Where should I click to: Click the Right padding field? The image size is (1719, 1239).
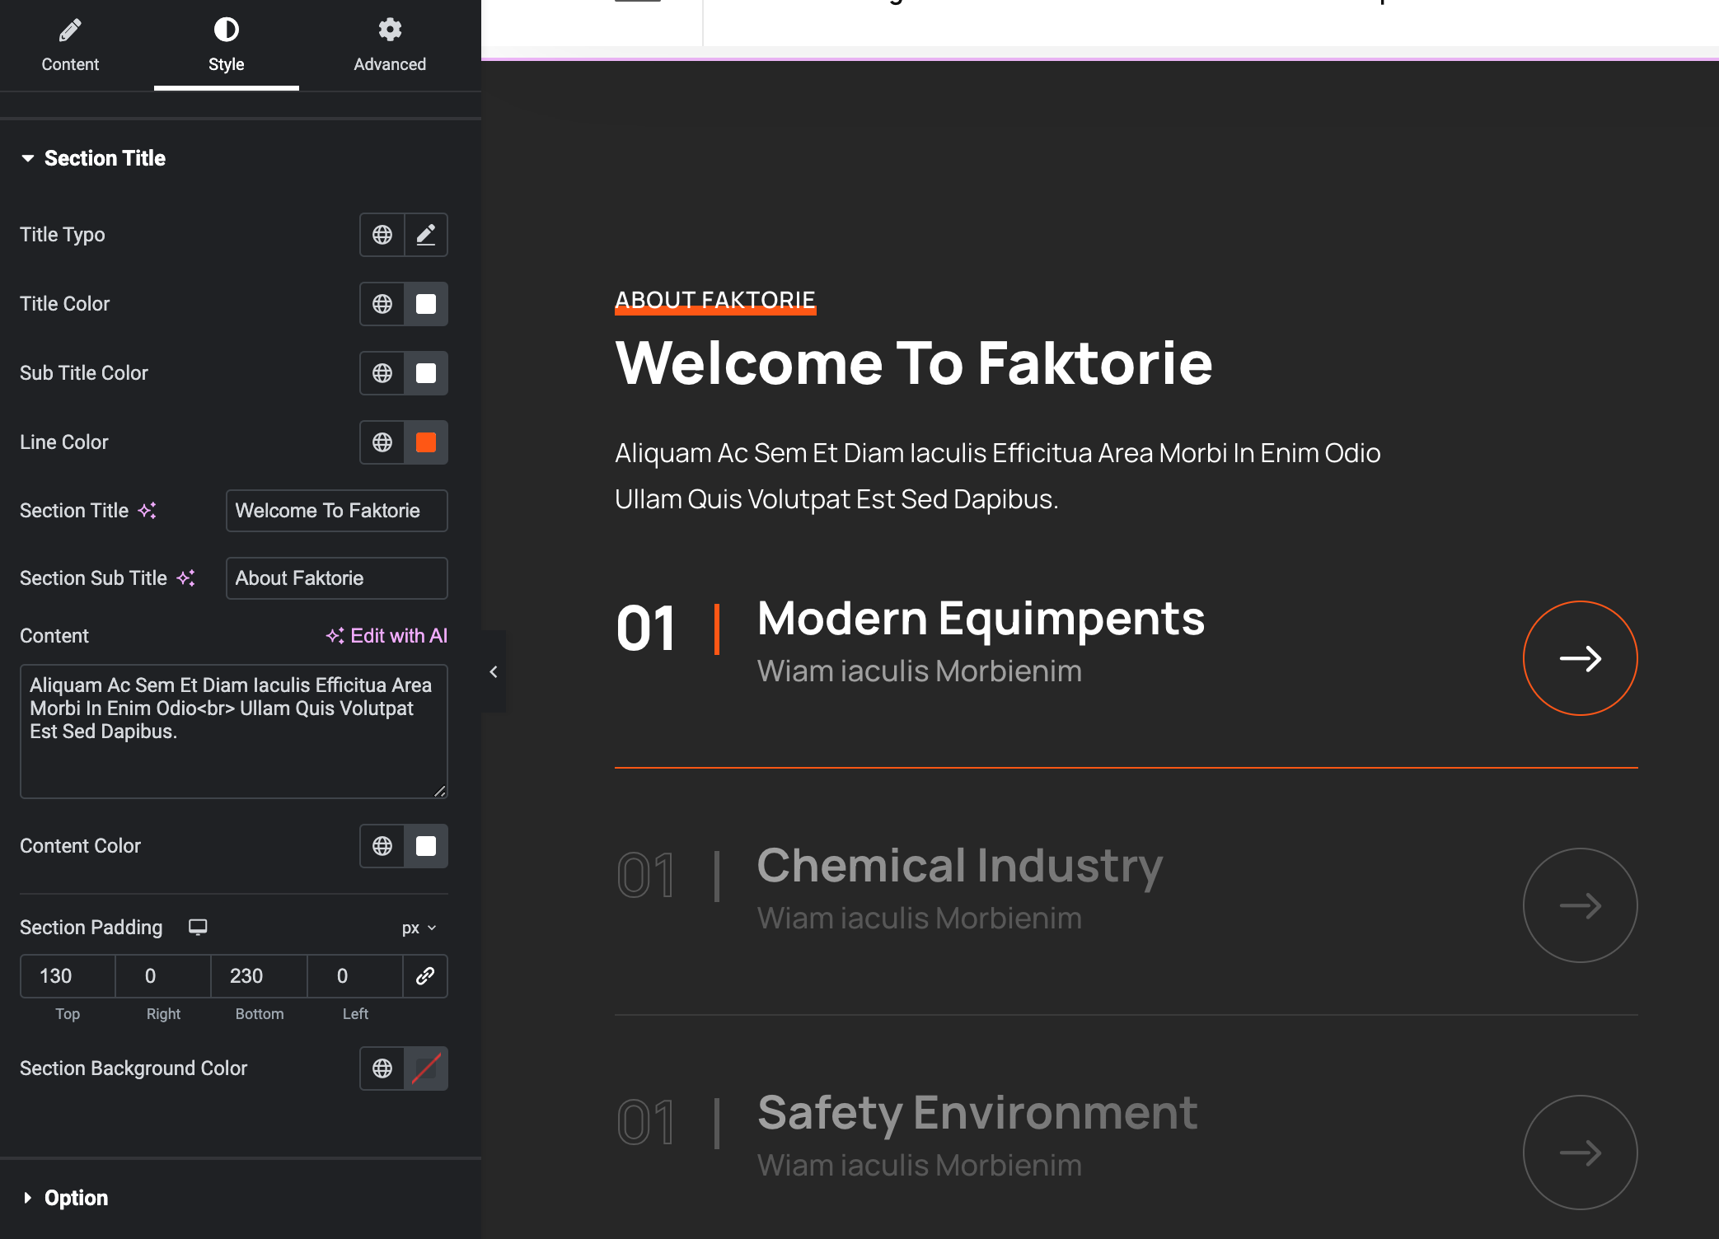click(163, 976)
